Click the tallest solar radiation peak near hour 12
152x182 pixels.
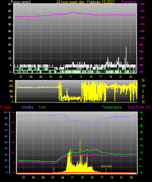click(80, 139)
